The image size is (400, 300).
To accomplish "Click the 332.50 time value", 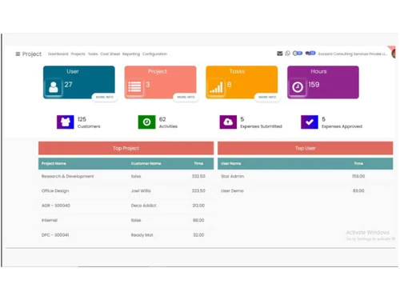I will coord(198,176).
